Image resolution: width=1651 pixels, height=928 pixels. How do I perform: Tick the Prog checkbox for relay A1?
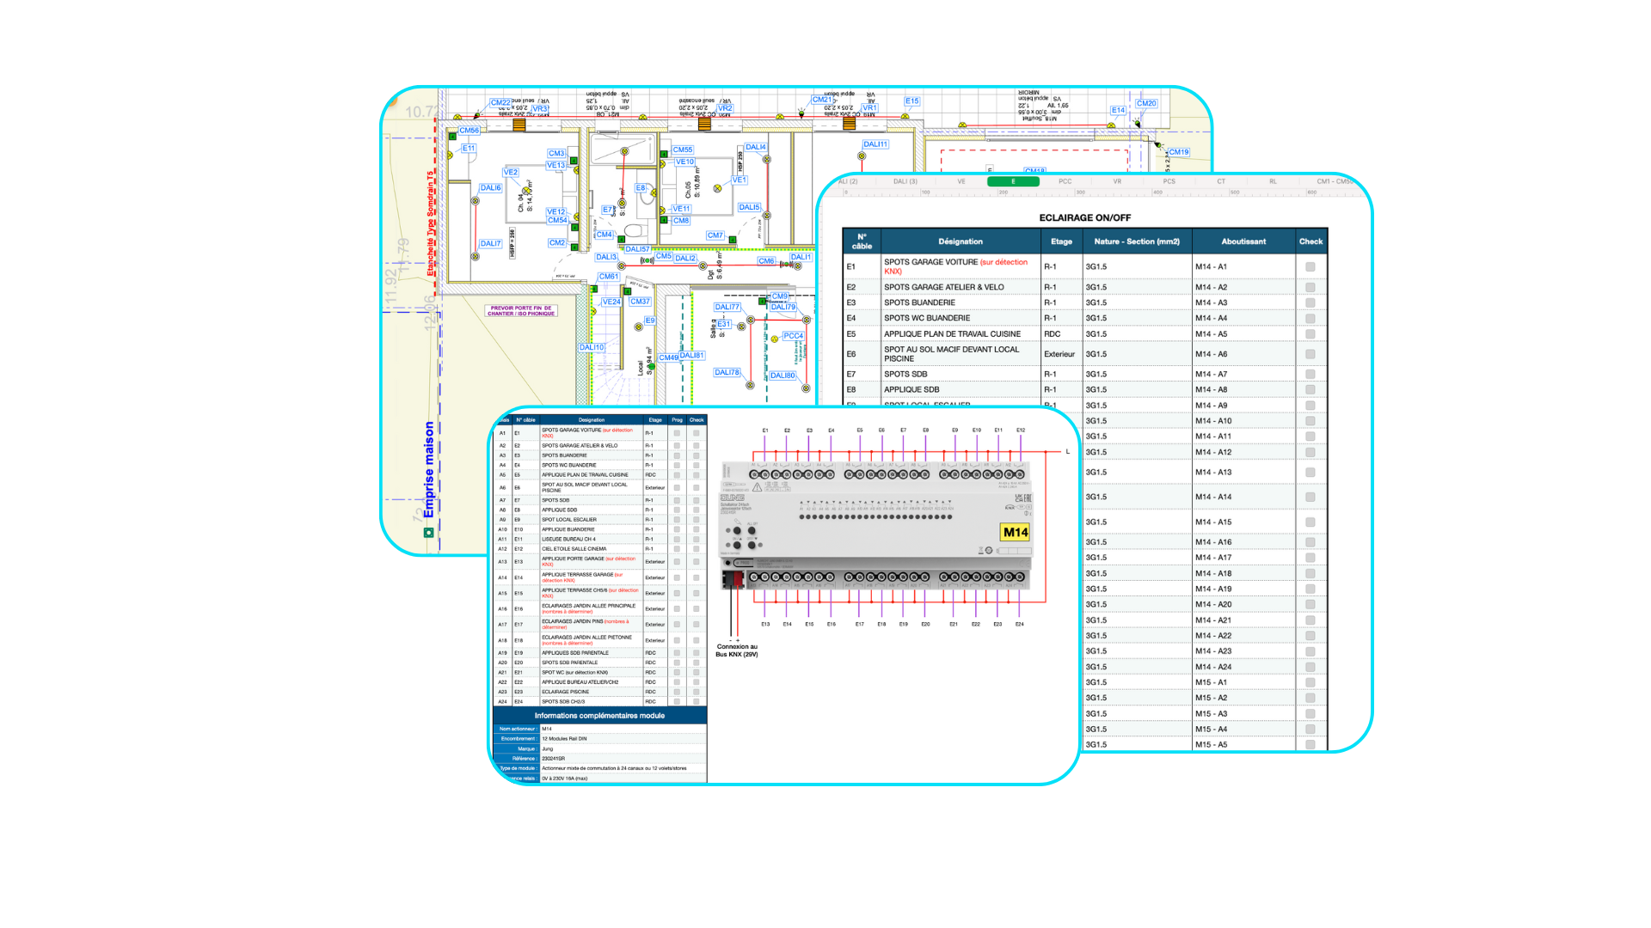(x=677, y=433)
